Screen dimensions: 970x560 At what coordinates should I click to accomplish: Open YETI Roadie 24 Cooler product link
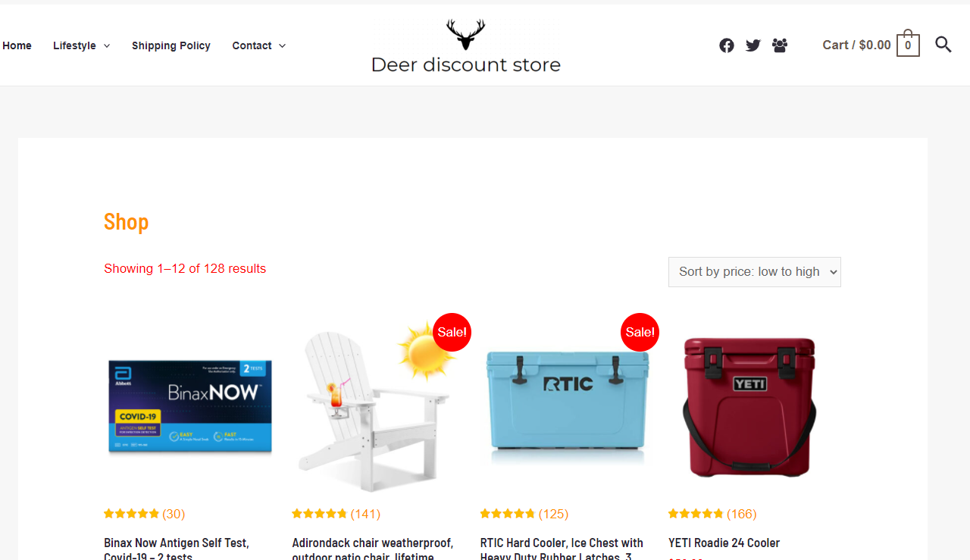[x=724, y=543]
